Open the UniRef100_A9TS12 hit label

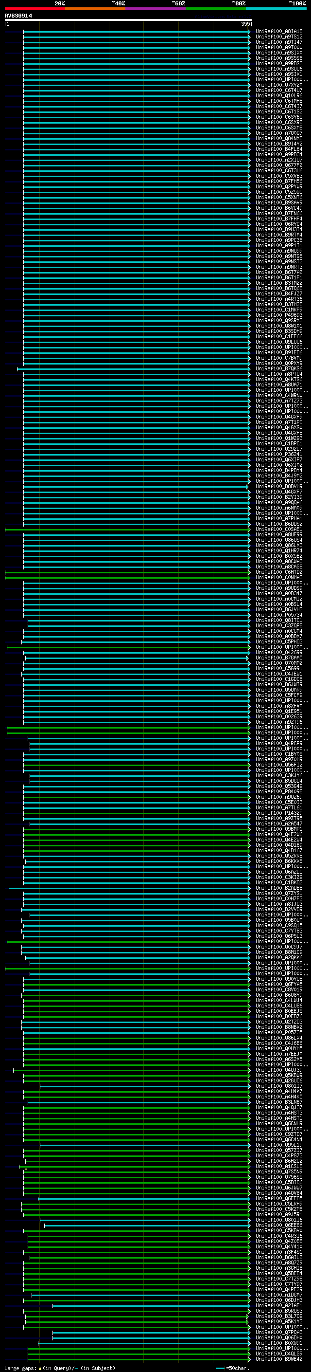point(278,37)
